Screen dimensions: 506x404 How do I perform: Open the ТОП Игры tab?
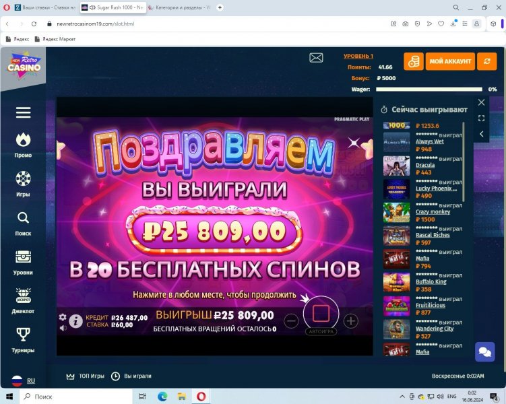point(86,376)
